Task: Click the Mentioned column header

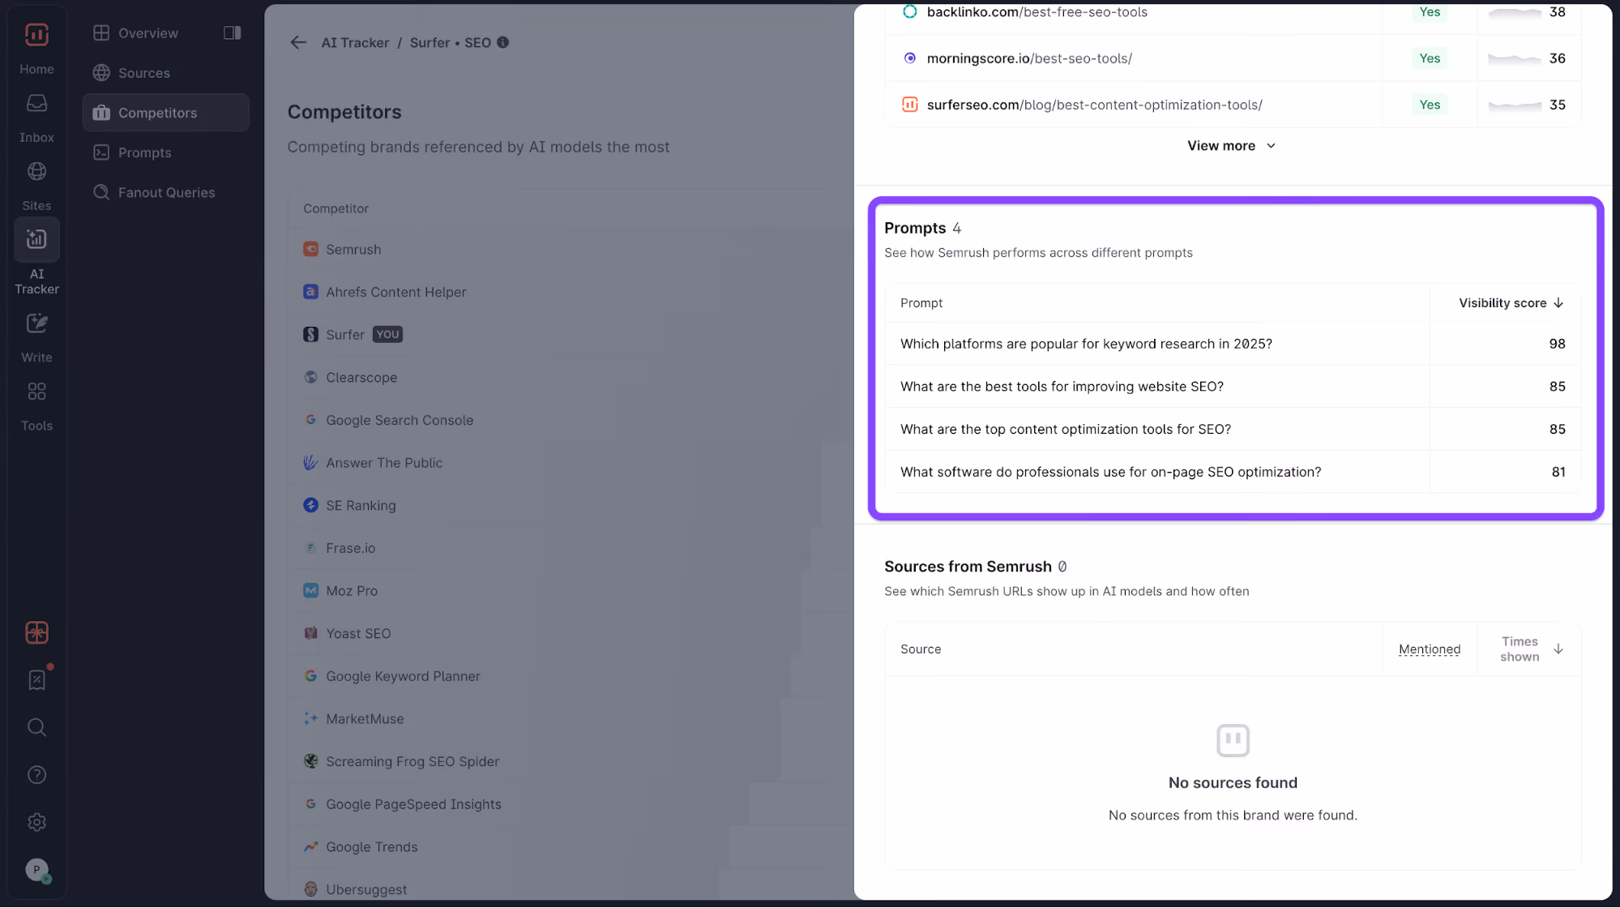Action: [1430, 649]
